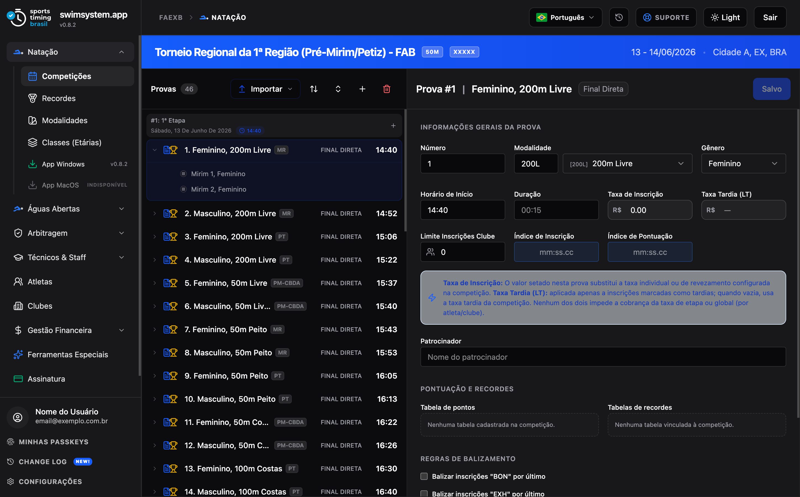Open Modalidades in the sidebar
Viewport: 800px width, 497px height.
coord(78,120)
